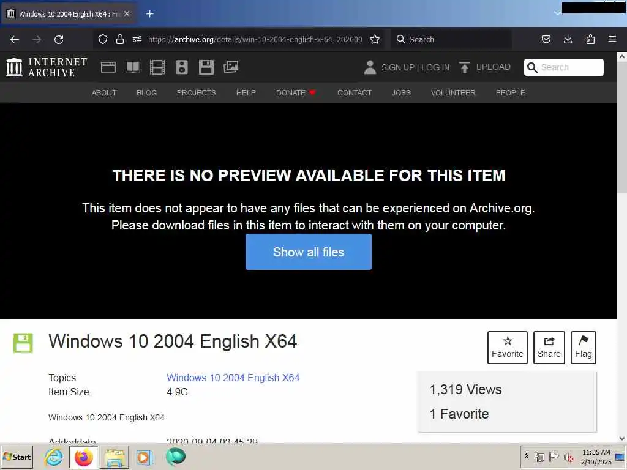Click LOG IN link
Screen dimensions: 627x470
point(435,67)
